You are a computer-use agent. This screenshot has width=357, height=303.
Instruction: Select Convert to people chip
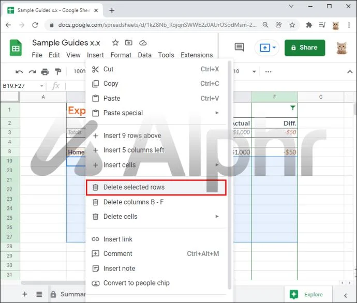[156, 283]
